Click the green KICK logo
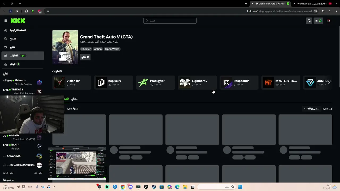Screen dimensions: 340x191 [18, 21]
